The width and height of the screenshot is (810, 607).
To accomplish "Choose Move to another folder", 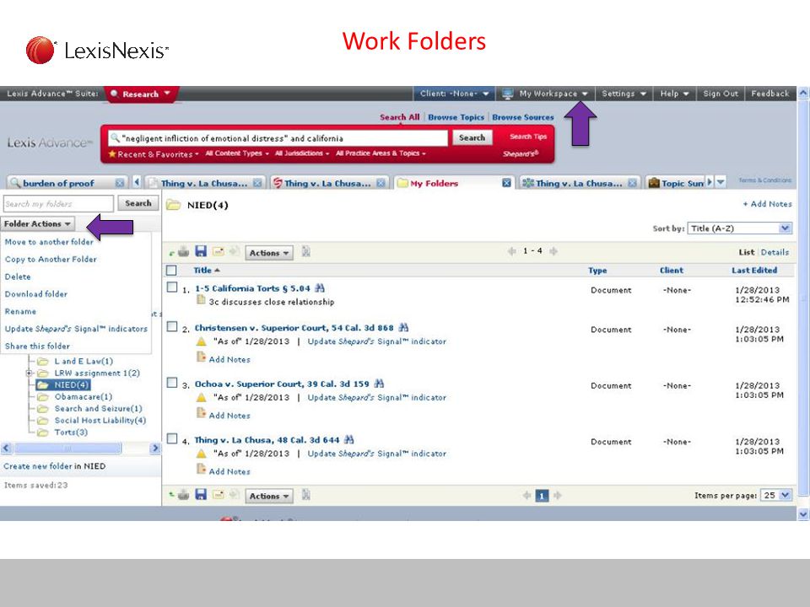I will [x=49, y=242].
